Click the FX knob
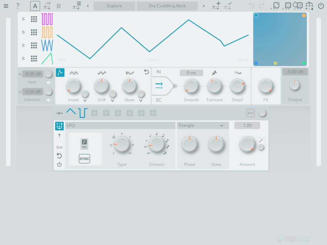This screenshot has height=245, width=327. [x=266, y=86]
